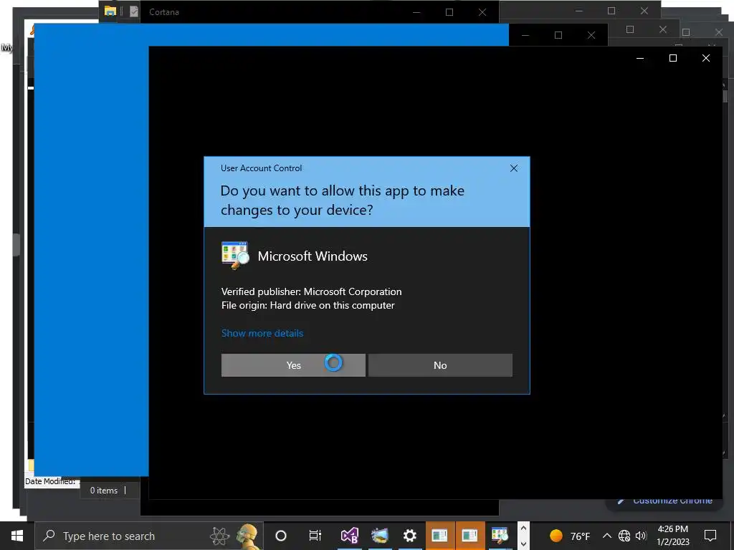
Task: Close the front black window
Action: (706, 58)
